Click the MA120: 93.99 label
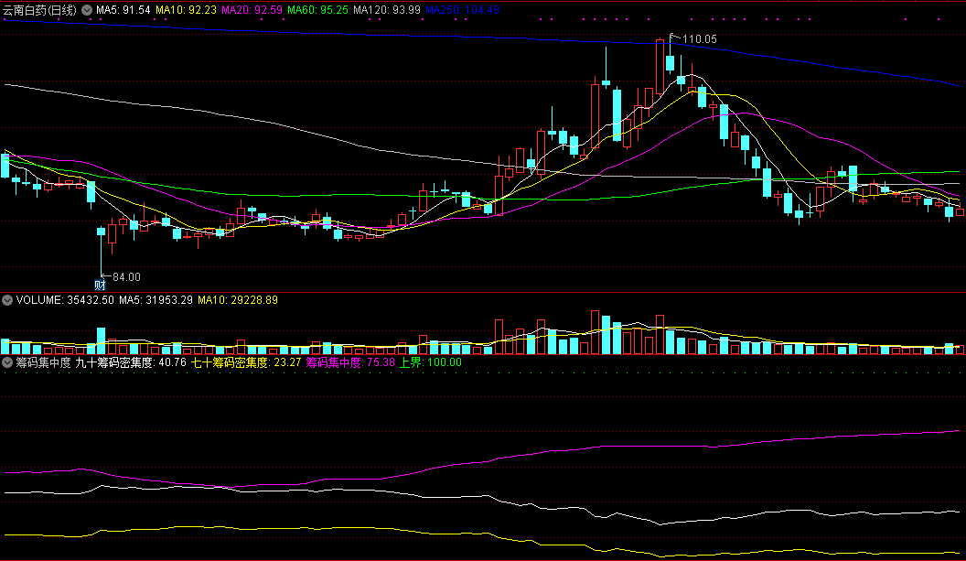Image resolution: width=966 pixels, height=561 pixels. point(387,10)
